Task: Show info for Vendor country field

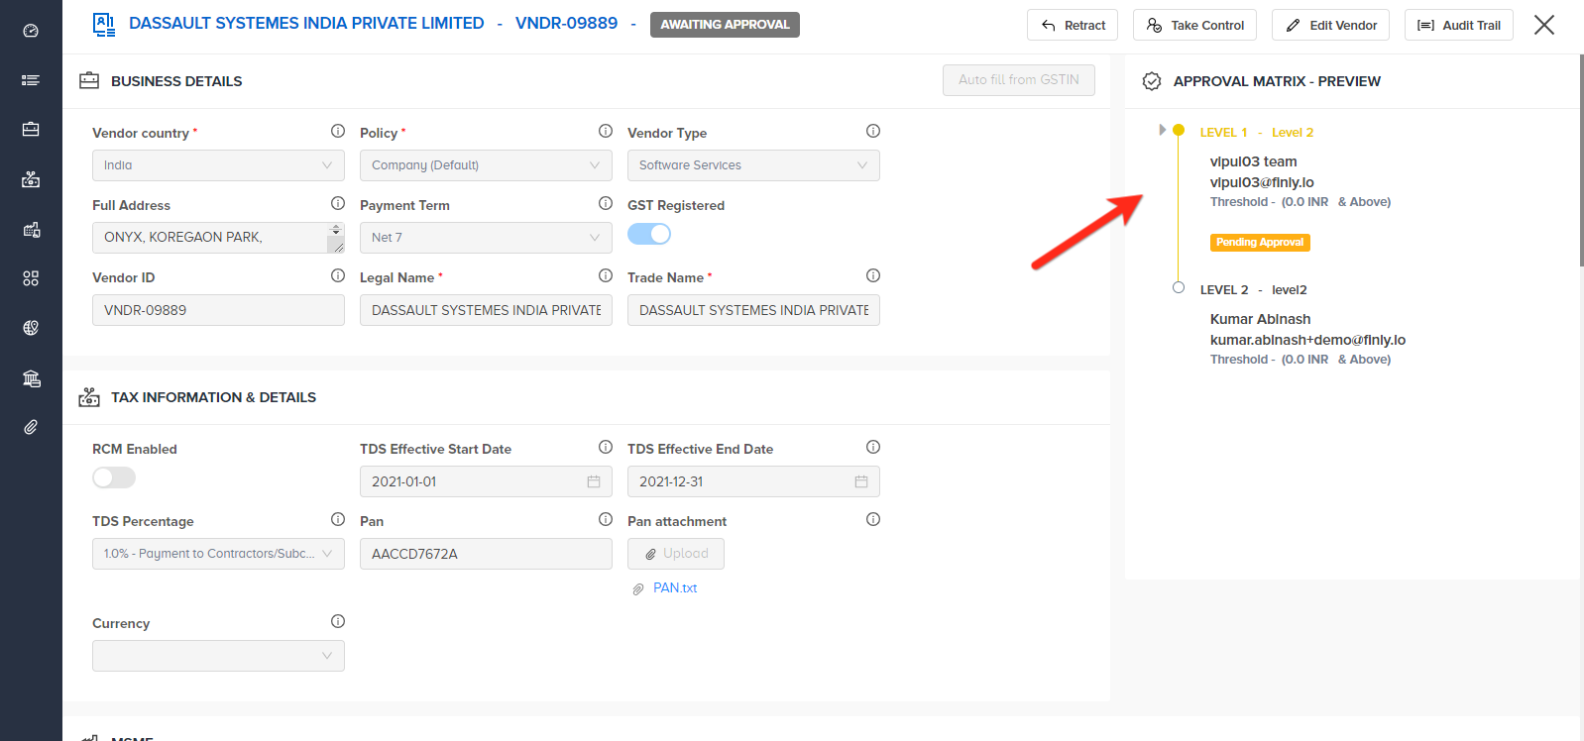Action: 338,131
